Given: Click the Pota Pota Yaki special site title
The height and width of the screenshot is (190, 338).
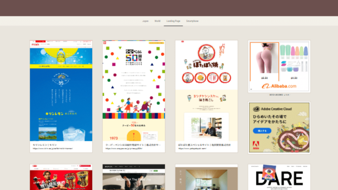Looking at the screenshot, I should (205, 145).
